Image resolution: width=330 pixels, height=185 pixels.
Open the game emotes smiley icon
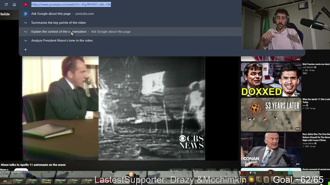tap(251, 180)
